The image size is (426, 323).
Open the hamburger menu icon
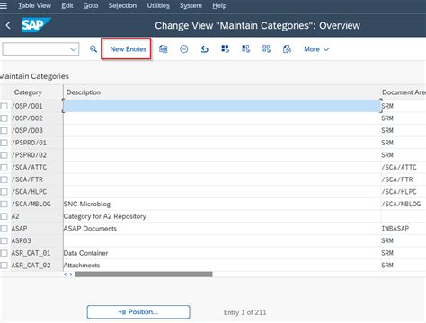point(4,5)
